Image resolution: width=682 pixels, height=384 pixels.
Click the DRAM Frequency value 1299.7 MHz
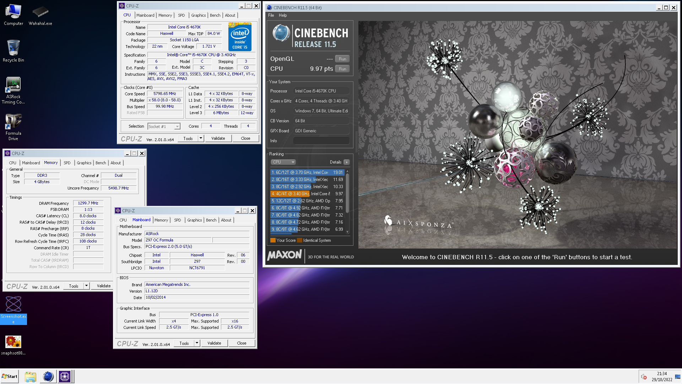[x=88, y=203]
